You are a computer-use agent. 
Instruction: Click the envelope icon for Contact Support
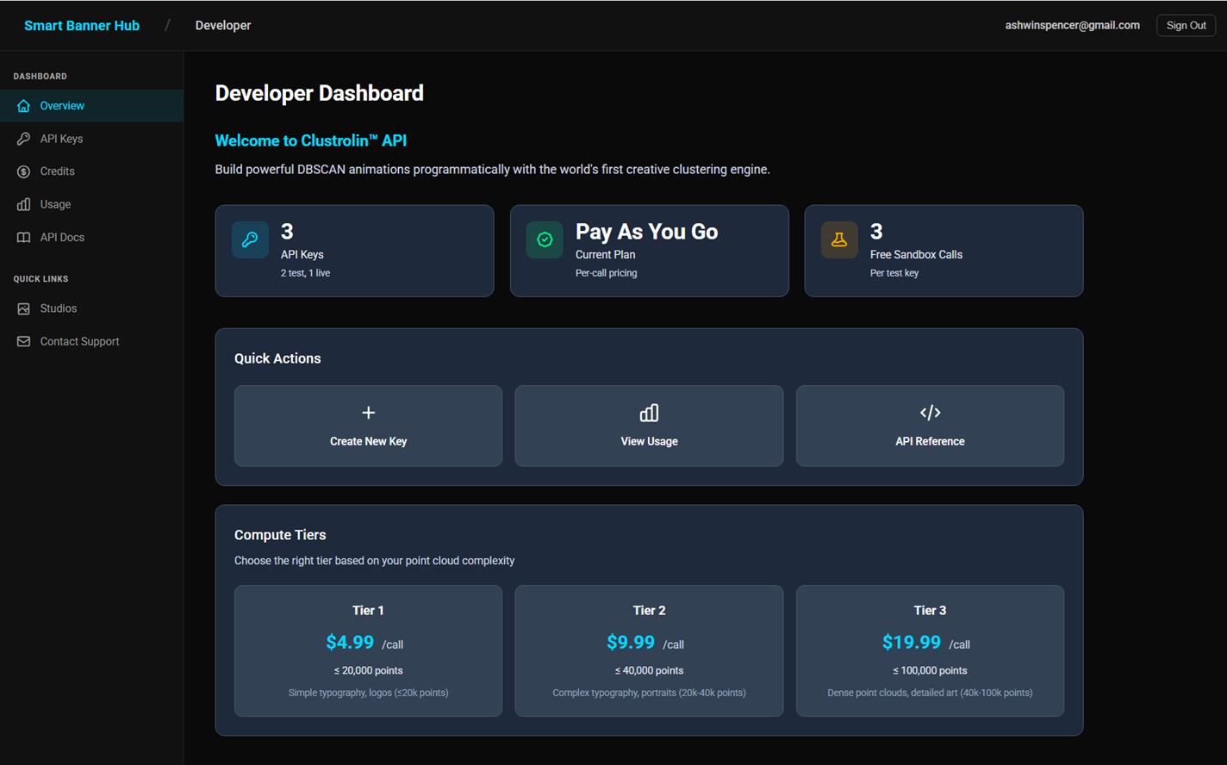tap(23, 342)
